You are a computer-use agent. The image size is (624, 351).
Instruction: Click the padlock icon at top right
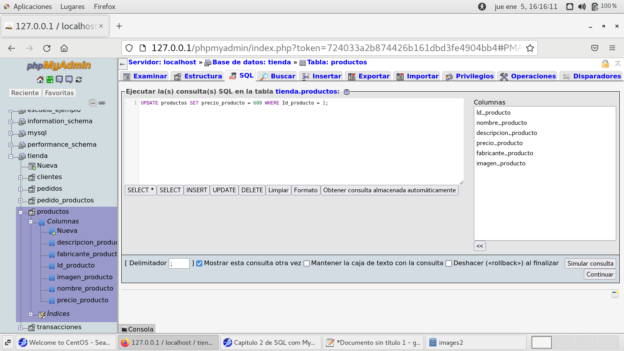(x=605, y=64)
